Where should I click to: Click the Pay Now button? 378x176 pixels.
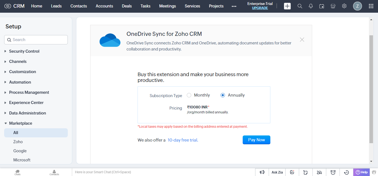(257, 140)
